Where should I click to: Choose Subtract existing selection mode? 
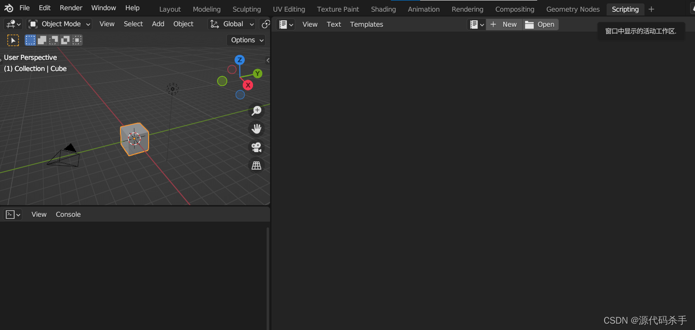point(54,40)
